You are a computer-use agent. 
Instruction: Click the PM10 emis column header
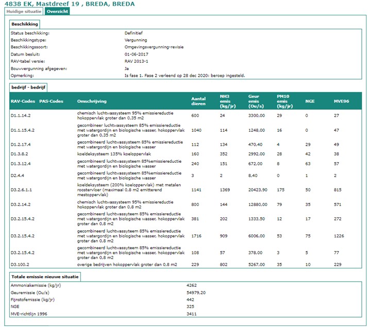pyautogui.click(x=285, y=101)
